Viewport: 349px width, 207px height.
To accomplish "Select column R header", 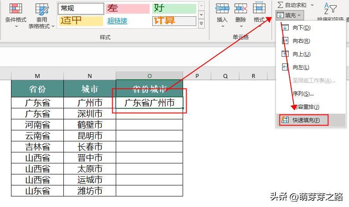I will (x=253, y=76).
